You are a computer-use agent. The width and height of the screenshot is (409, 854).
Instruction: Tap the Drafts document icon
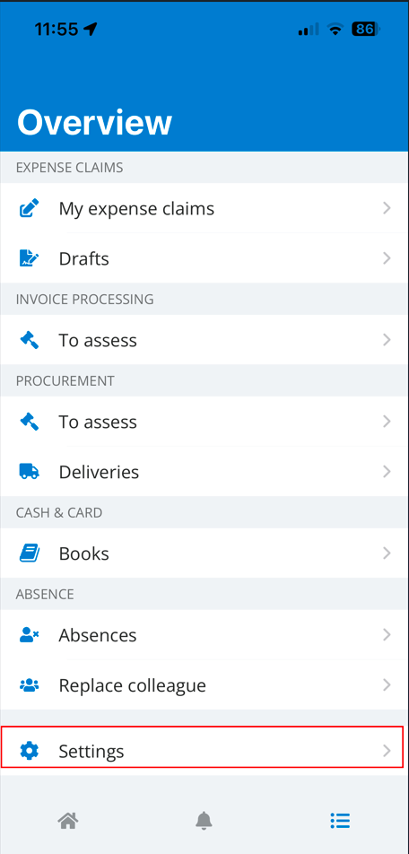30,258
